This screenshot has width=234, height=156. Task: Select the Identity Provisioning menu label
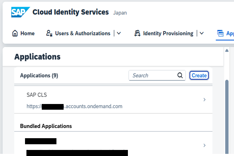coord(168,33)
